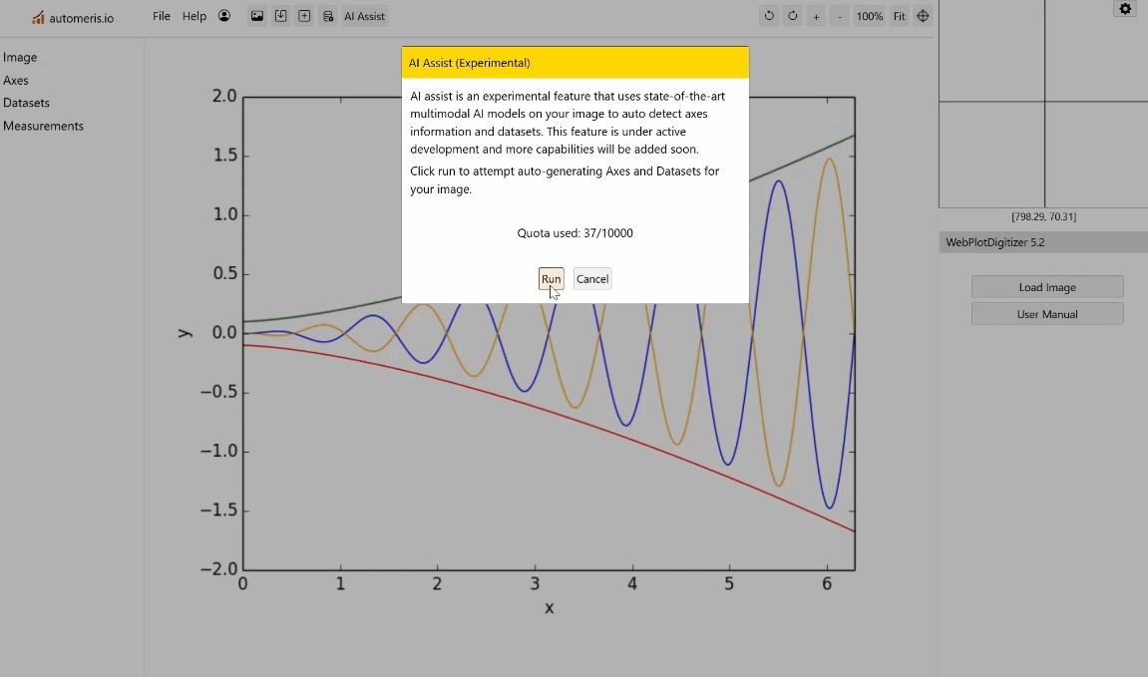Click the load image icon in toolbar
The height and width of the screenshot is (677, 1148).
257,16
